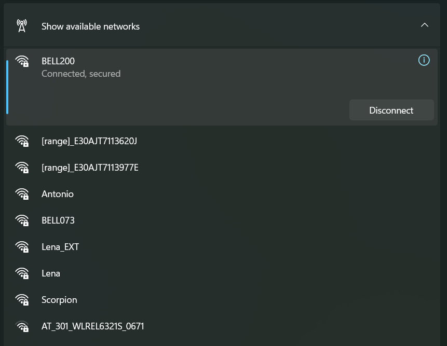Click the BELL200 Connected, secured status text
Viewport: 447px width, 346px height.
(x=81, y=74)
